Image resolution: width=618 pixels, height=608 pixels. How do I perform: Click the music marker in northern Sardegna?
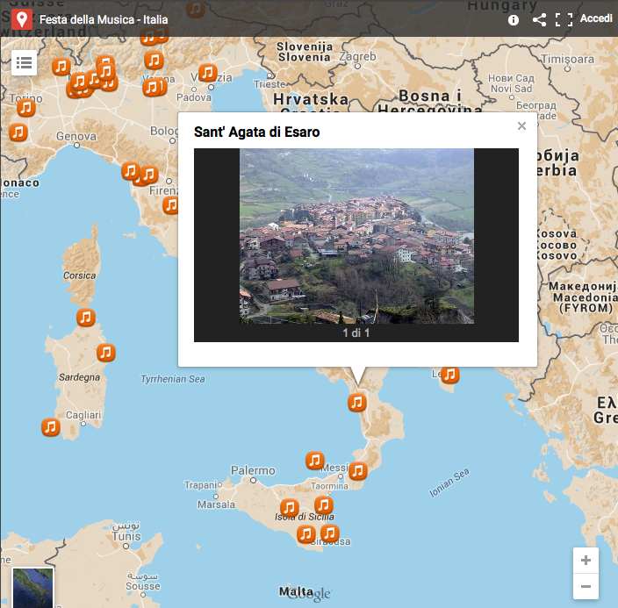click(x=85, y=318)
